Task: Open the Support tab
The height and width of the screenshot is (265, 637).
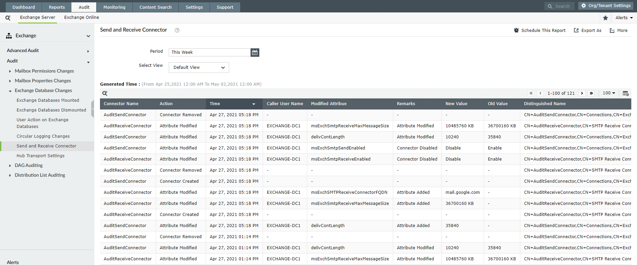Action: click(x=225, y=7)
